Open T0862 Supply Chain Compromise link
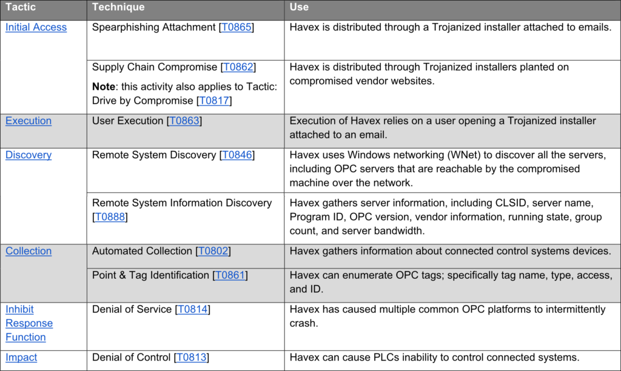This screenshot has width=621, height=371. [238, 67]
